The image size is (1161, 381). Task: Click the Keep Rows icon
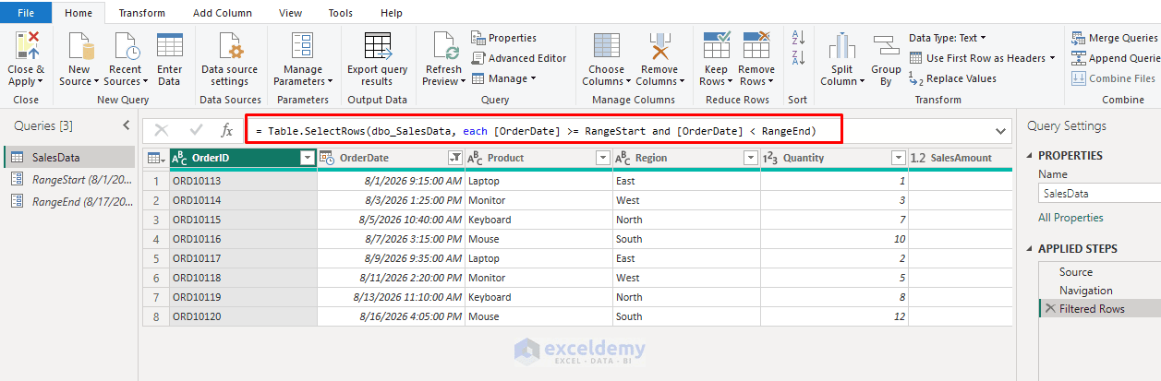(716, 45)
